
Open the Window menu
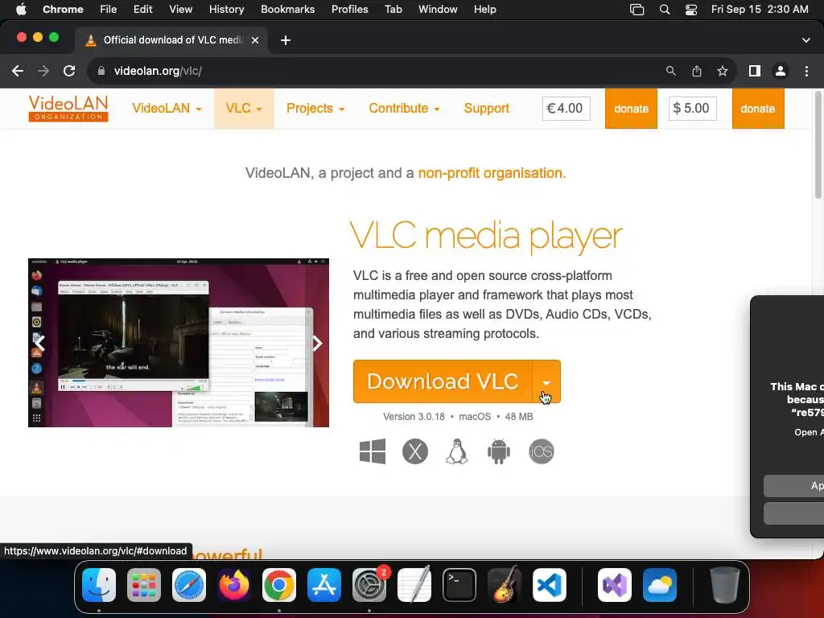tap(438, 10)
